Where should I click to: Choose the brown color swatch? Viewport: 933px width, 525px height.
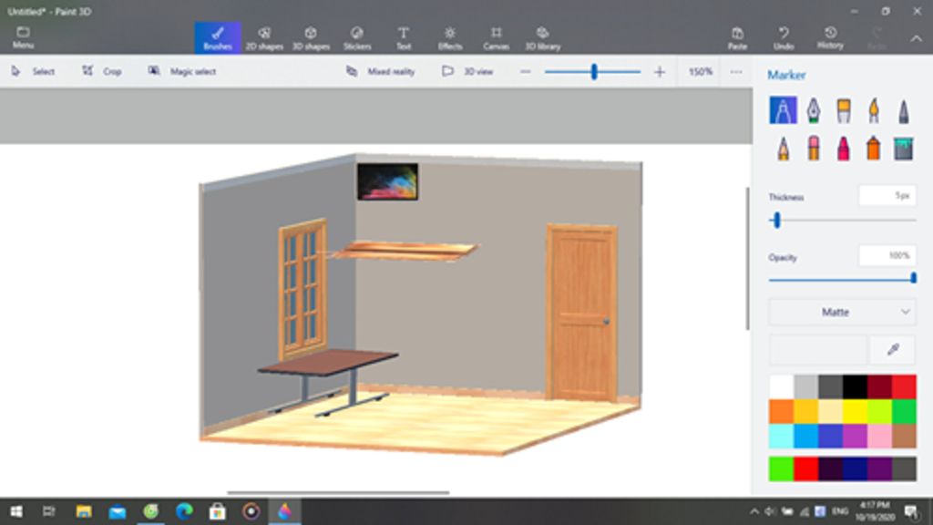tap(904, 436)
